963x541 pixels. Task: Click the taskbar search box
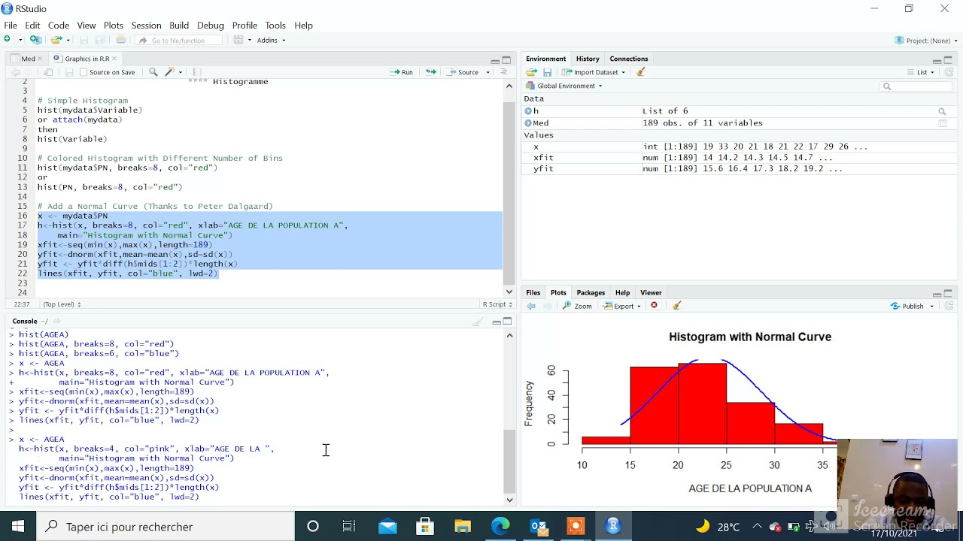[x=166, y=526]
